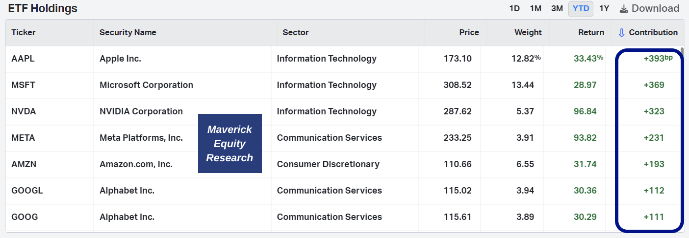The height and width of the screenshot is (238, 689).
Task: Click the Microsoft Corporation security name
Action: pos(146,85)
